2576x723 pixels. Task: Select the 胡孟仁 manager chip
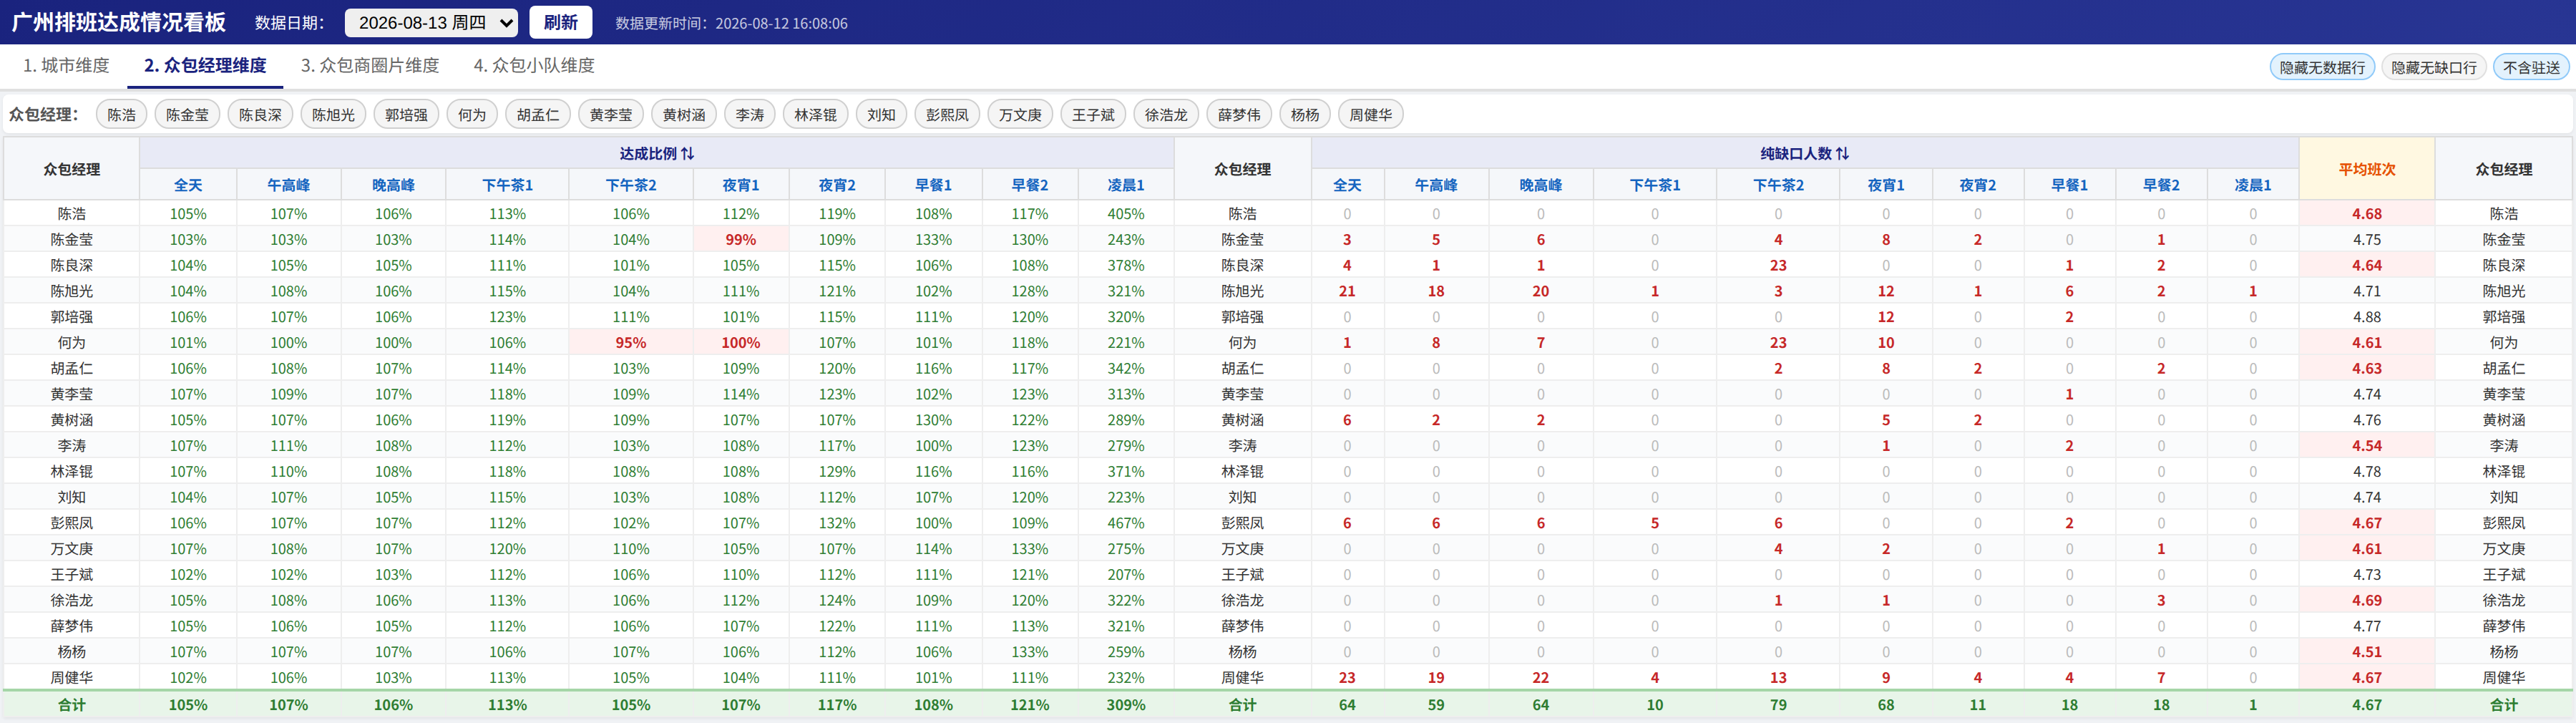point(538,114)
